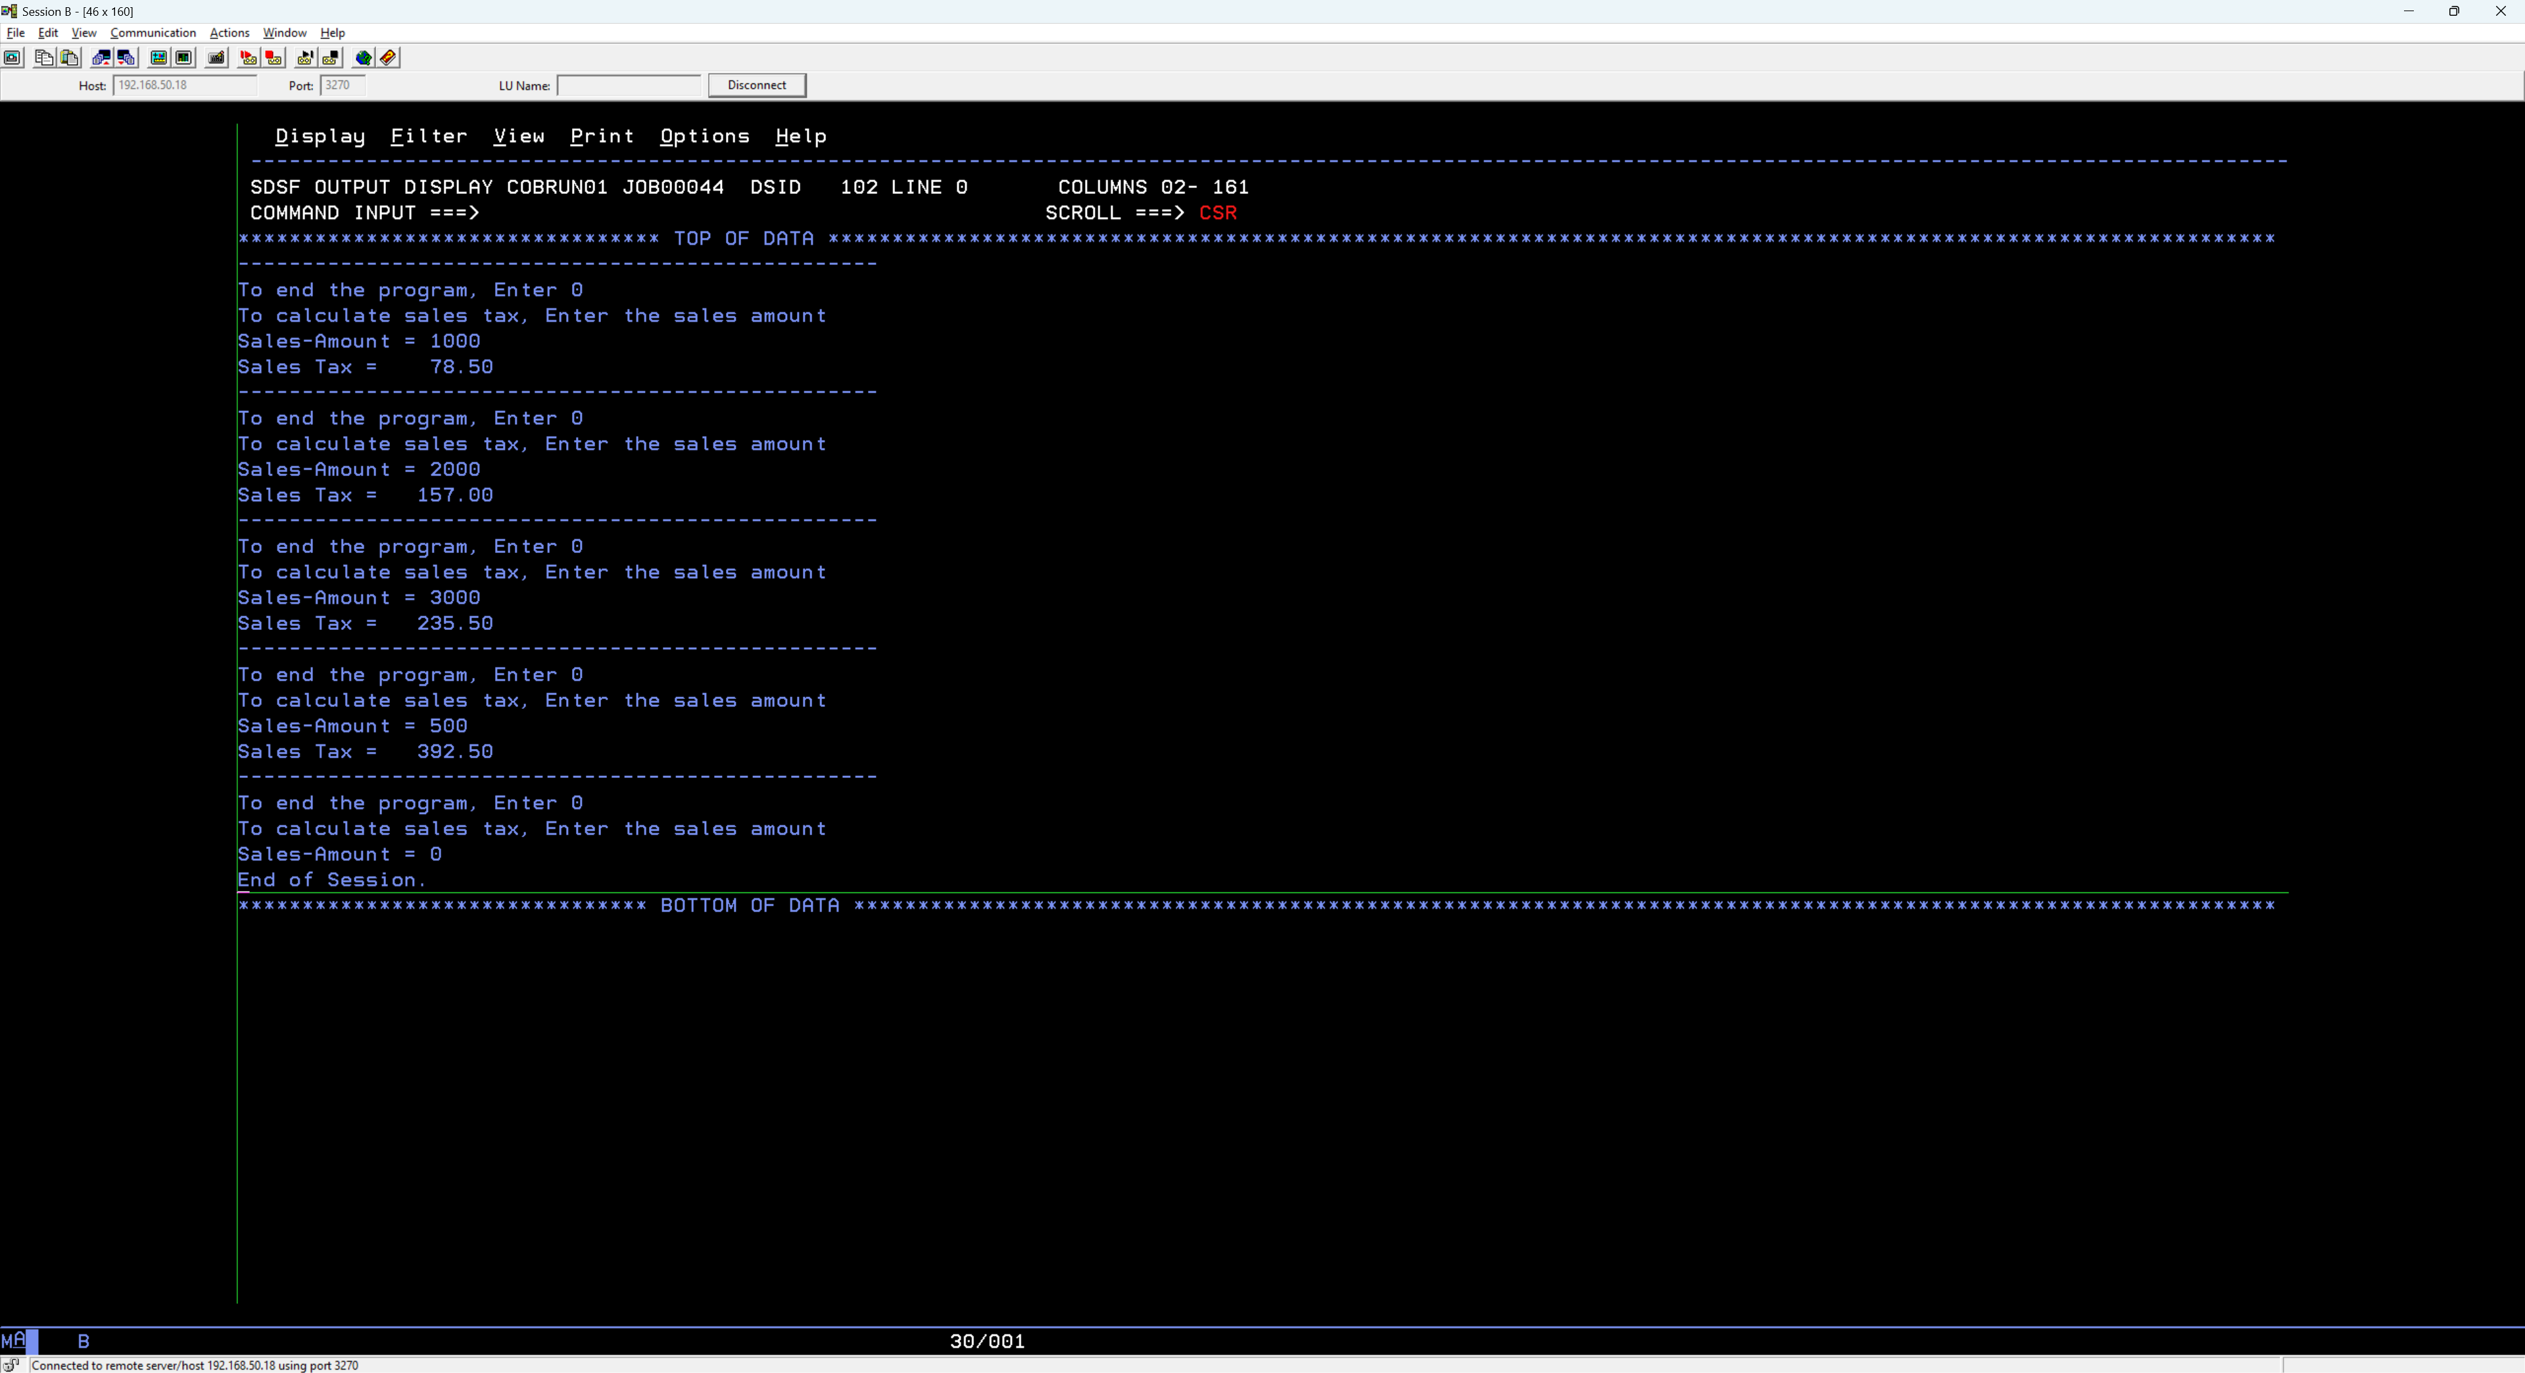Select the SDSF Options menu option
Viewport: 2525px width, 1373px height.
pyautogui.click(x=705, y=136)
